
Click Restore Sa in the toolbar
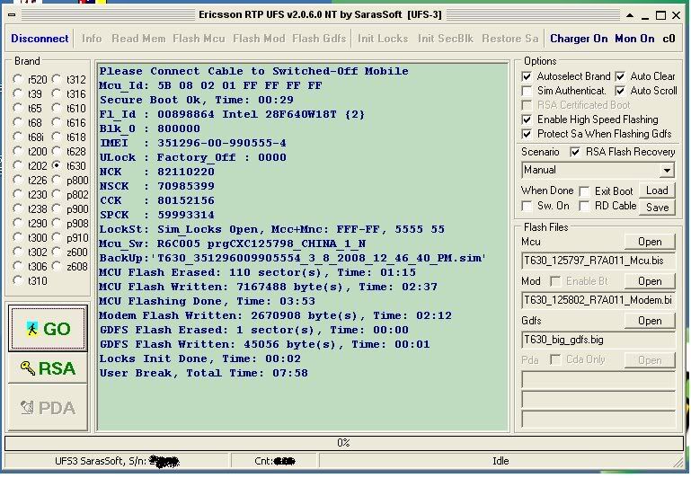point(509,39)
